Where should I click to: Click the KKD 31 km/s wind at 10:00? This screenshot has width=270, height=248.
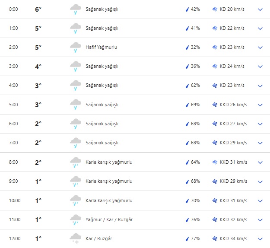[233, 200]
